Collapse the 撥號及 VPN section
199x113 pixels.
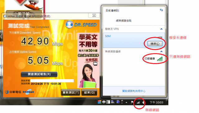[161, 29]
